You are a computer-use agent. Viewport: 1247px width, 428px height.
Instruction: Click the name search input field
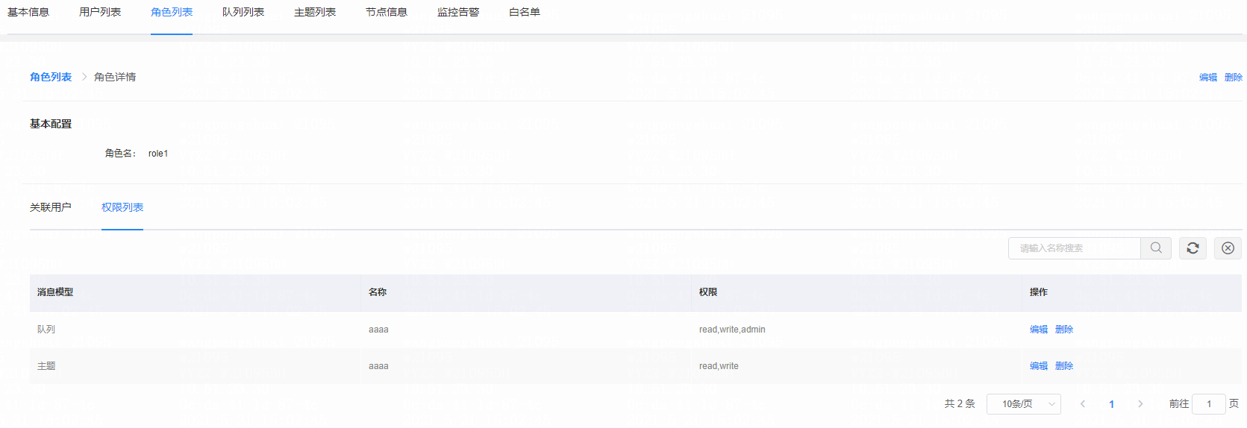click(1074, 248)
